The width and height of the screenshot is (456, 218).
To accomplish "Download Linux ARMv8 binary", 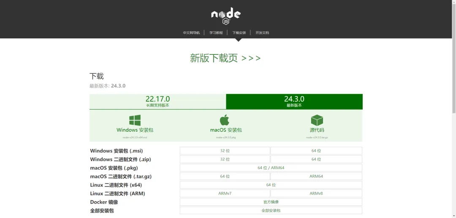I will pos(316,193).
